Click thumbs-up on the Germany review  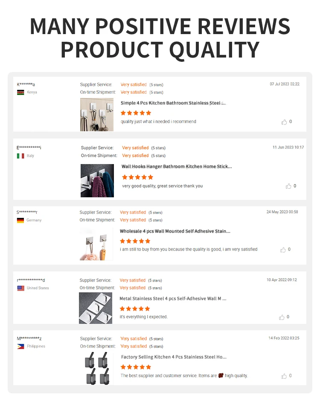[x=283, y=249]
